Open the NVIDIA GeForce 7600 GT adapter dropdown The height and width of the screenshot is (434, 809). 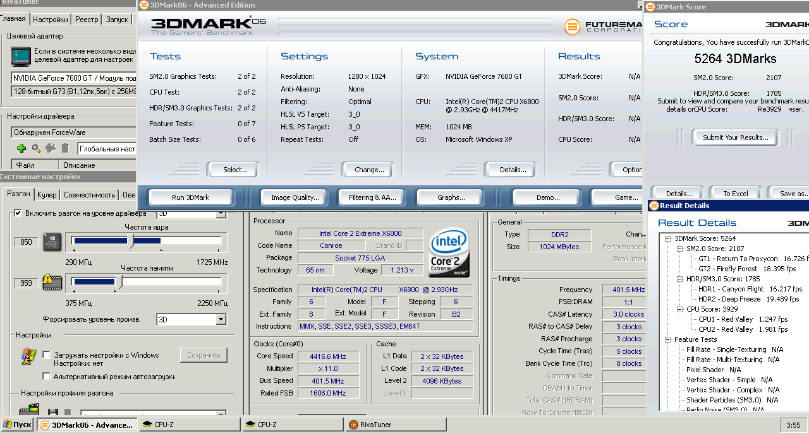74,78
